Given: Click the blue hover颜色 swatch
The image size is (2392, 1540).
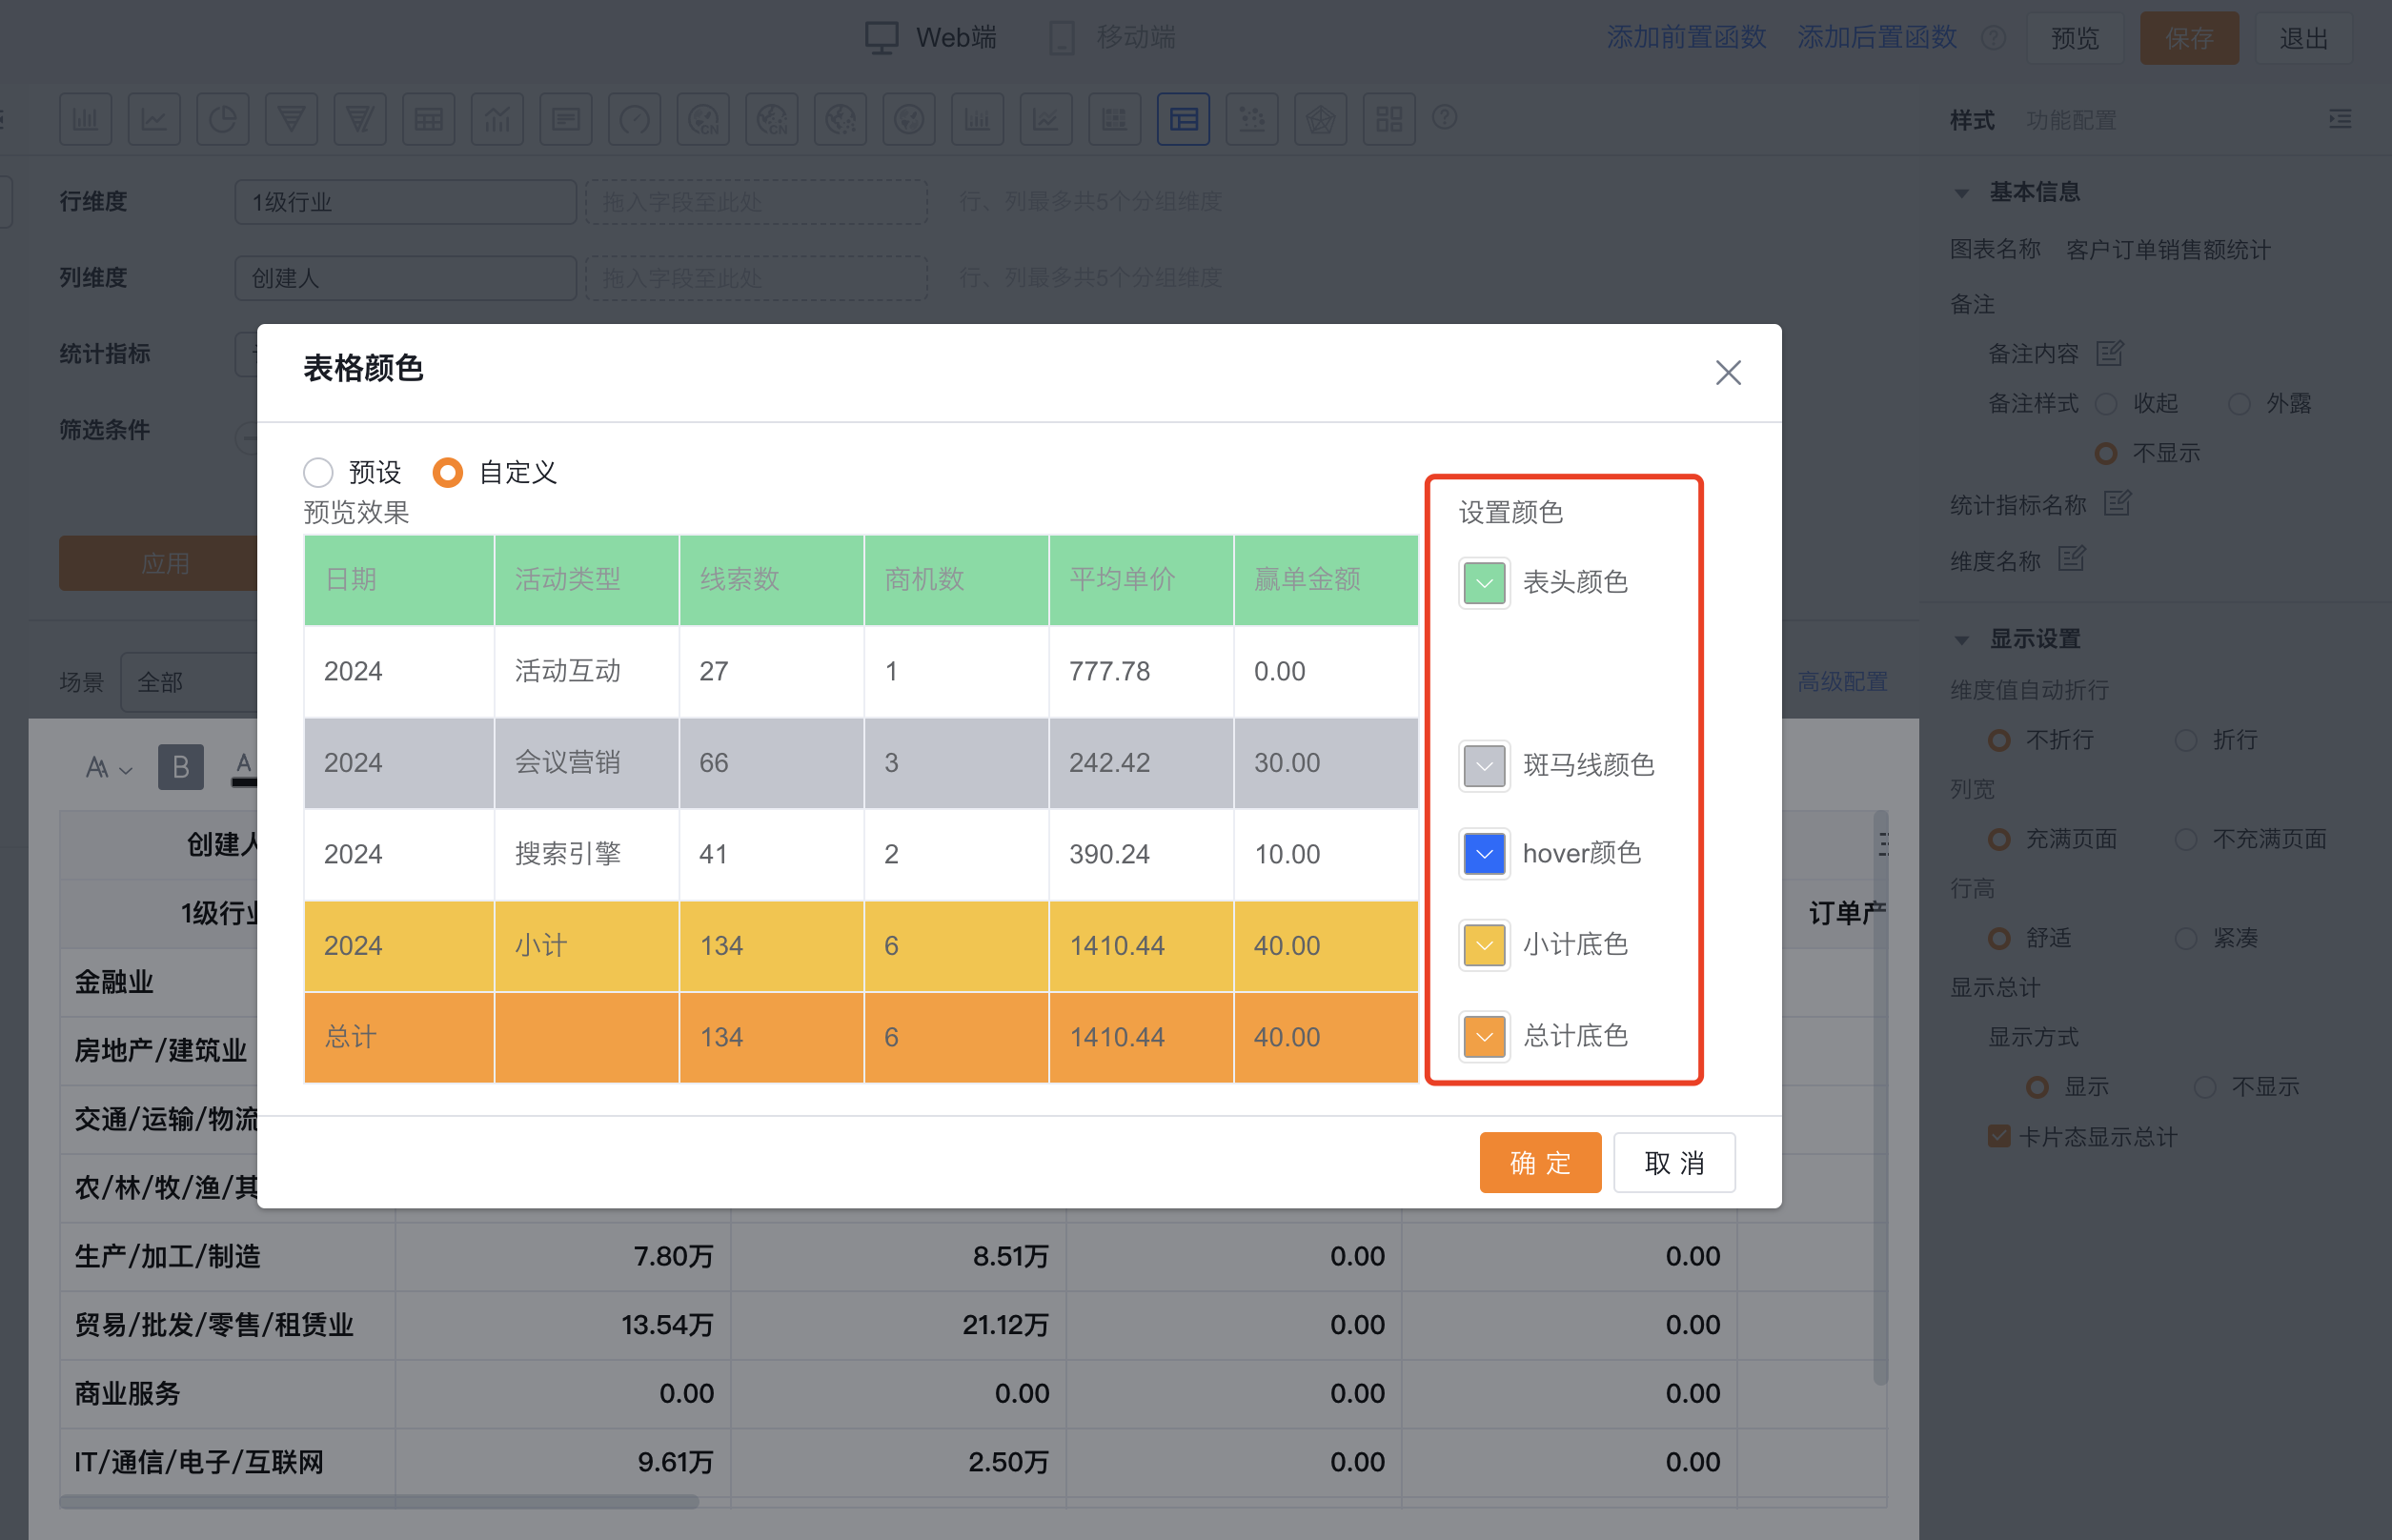Looking at the screenshot, I should click(1484, 854).
